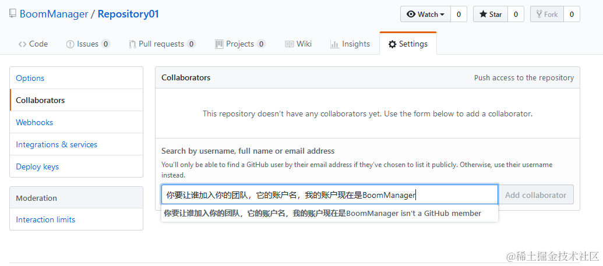Click the Add collaborator button
The width and height of the screenshot is (603, 266).
pos(535,195)
